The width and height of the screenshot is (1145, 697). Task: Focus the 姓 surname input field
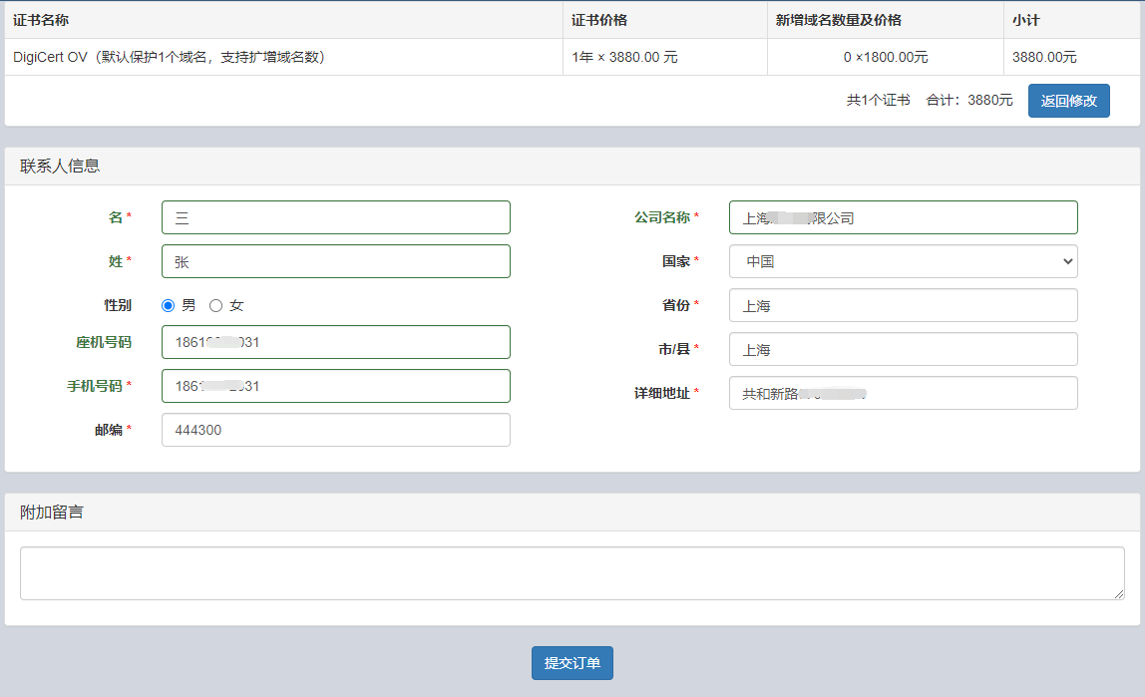tap(335, 261)
